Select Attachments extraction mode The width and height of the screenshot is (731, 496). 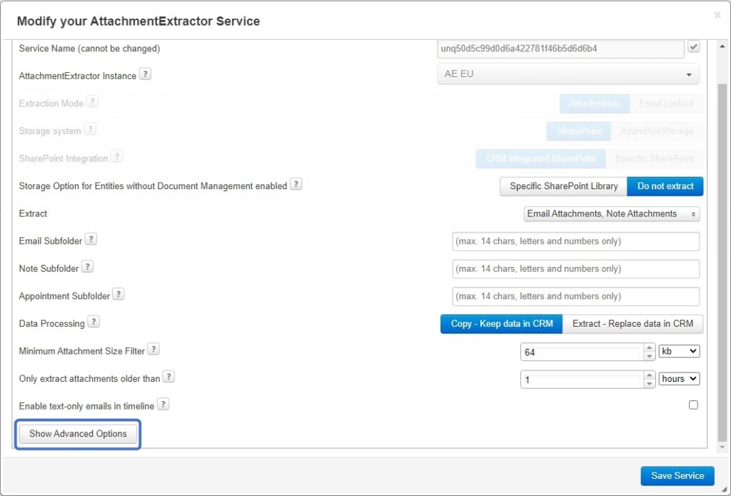click(x=595, y=103)
